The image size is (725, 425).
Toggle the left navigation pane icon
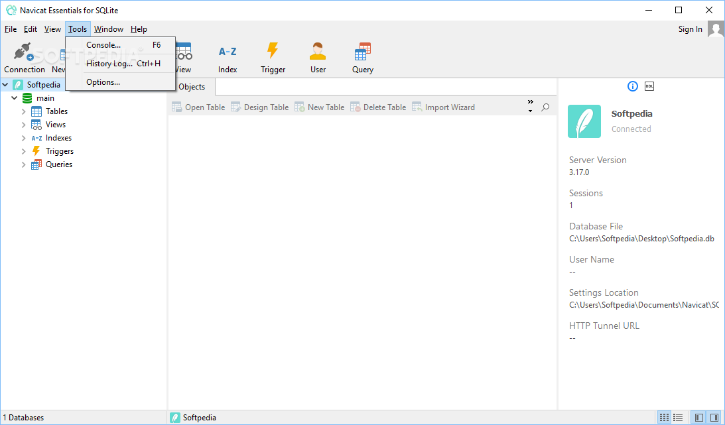[x=699, y=418]
